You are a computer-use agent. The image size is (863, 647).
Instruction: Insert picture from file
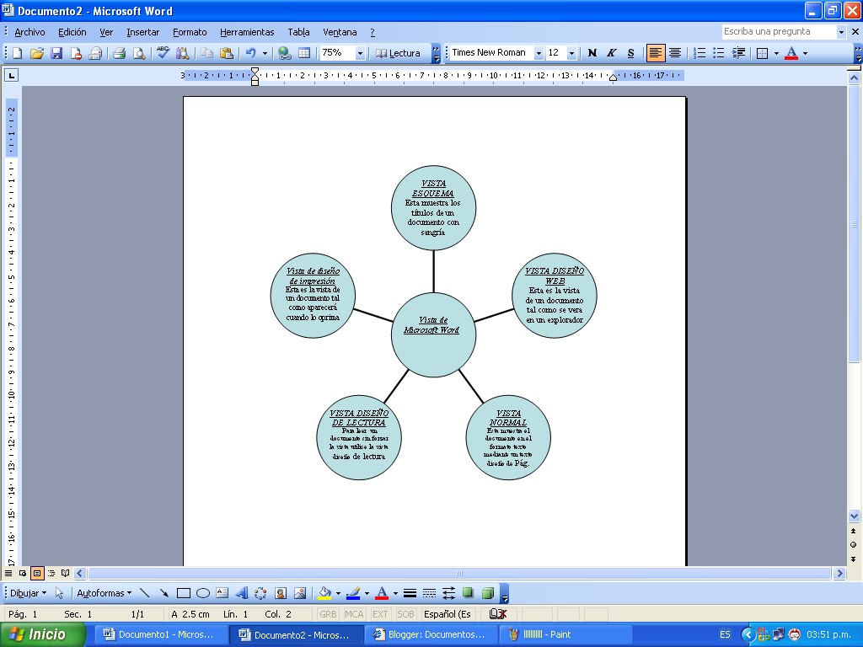[x=300, y=593]
